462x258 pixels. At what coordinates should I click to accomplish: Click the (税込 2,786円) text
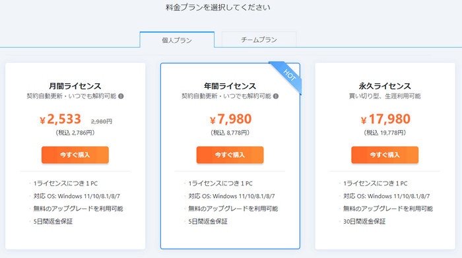[x=75, y=133]
